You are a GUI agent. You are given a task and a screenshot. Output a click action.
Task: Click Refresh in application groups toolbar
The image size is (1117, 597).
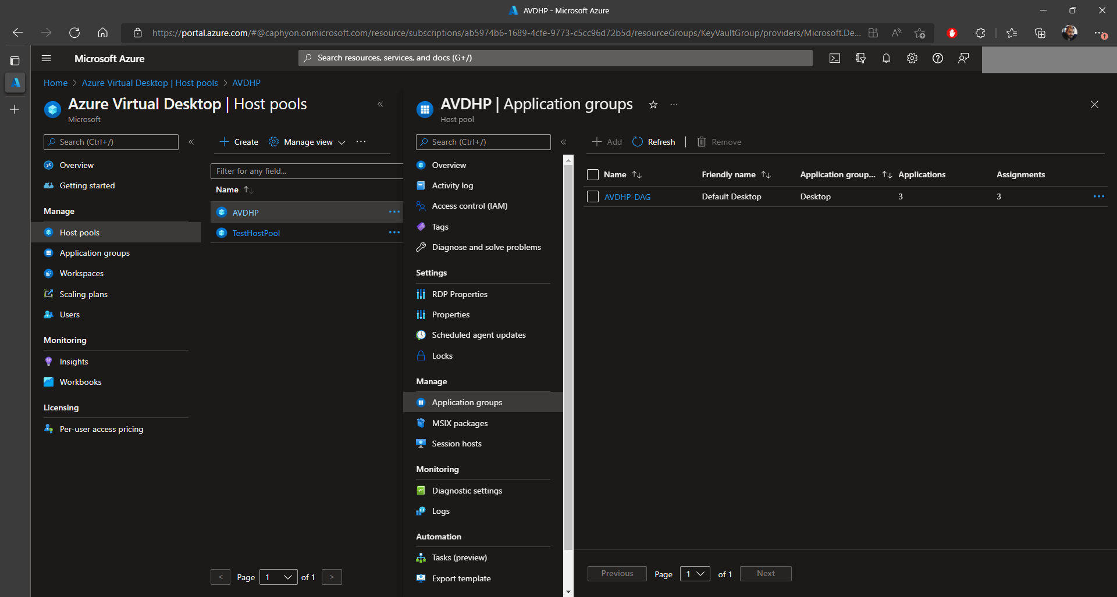pos(654,142)
